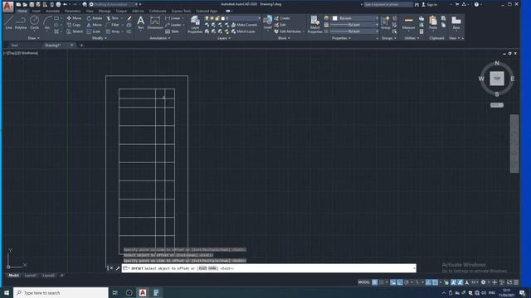The image size is (531, 298).
Task: Expand the Annotation panel dropdown
Action: click(160, 38)
